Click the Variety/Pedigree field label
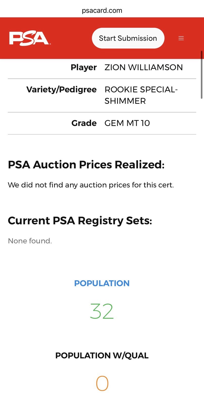The width and height of the screenshot is (204, 405). [x=61, y=90]
